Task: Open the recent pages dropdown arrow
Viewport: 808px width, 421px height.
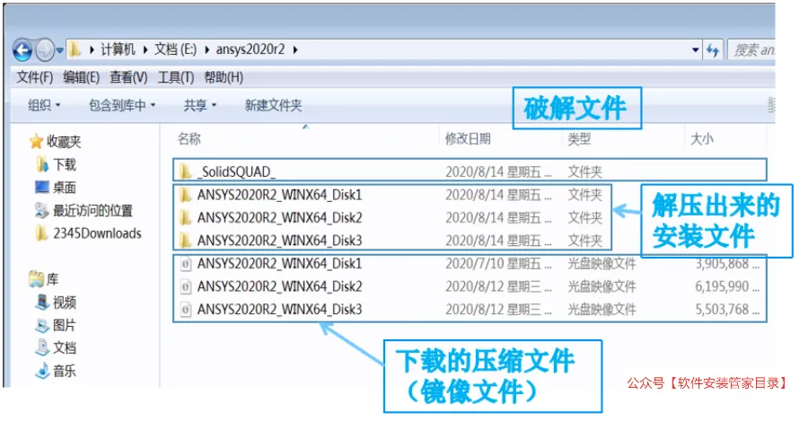Action: 60,50
